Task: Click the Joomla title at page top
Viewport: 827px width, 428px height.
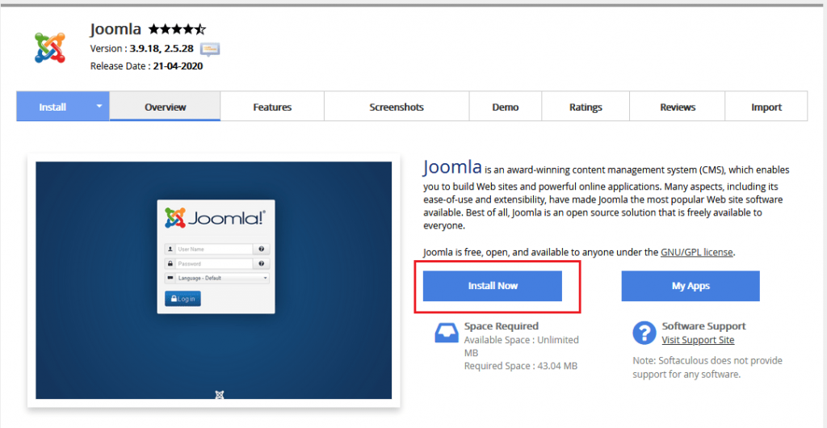Action: tap(115, 29)
